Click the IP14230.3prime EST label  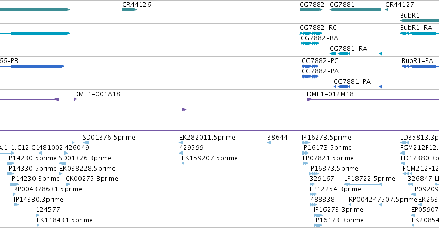coord(35,179)
